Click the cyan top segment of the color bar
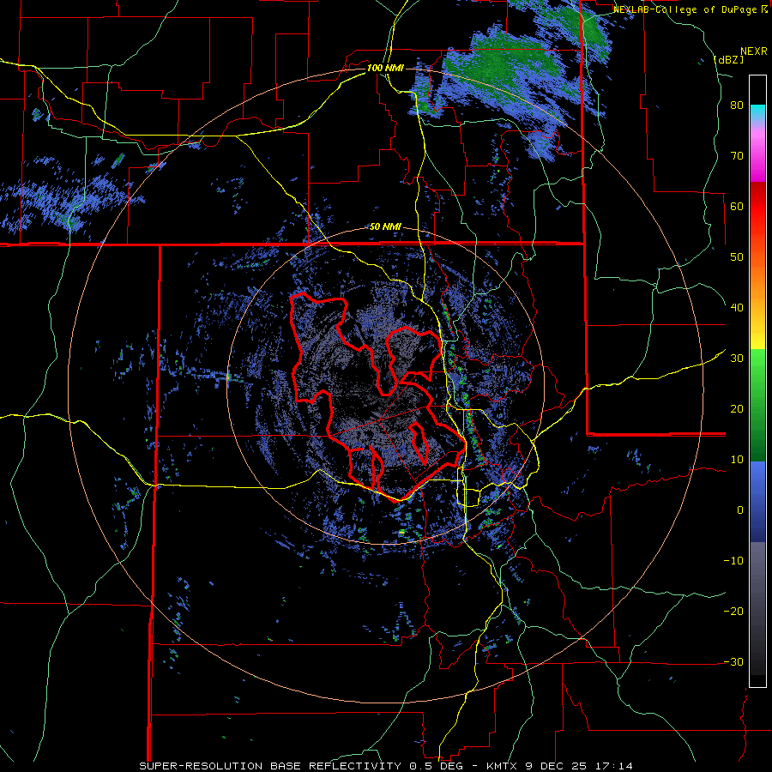The image size is (772, 772). pos(757,112)
